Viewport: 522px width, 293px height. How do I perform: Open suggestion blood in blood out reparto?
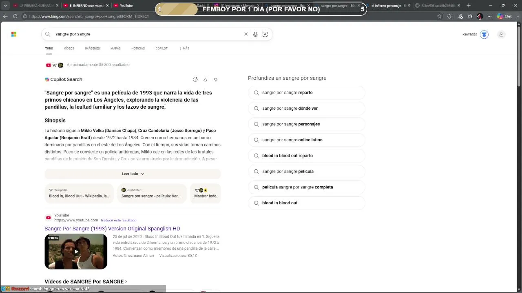pyautogui.click(x=306, y=156)
